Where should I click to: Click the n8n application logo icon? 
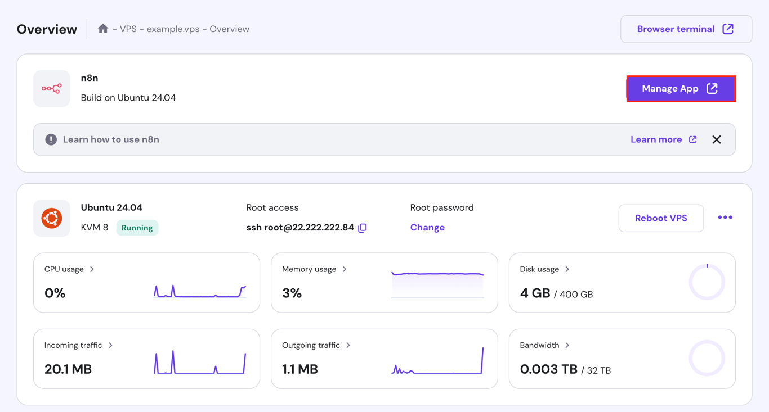[x=51, y=89]
